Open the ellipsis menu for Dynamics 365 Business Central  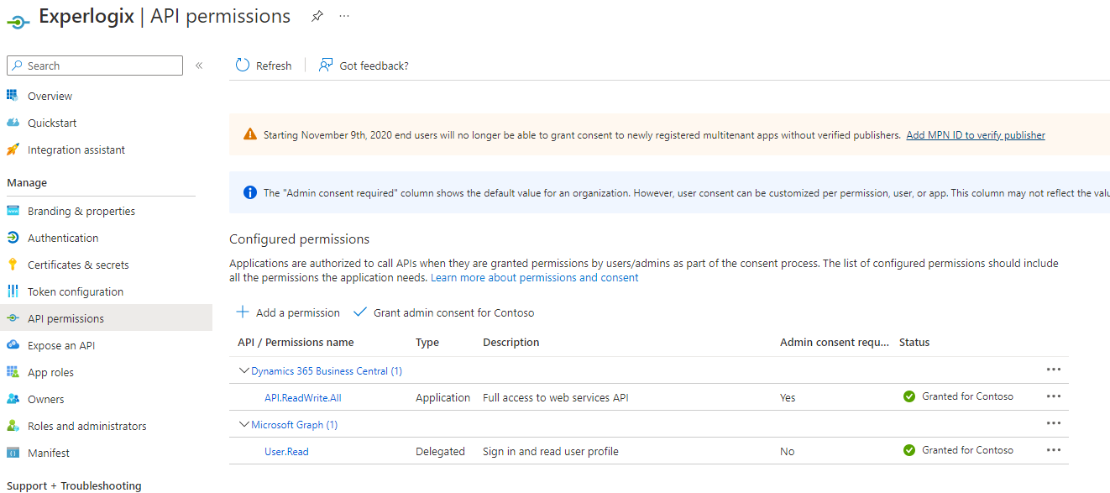[1054, 370]
